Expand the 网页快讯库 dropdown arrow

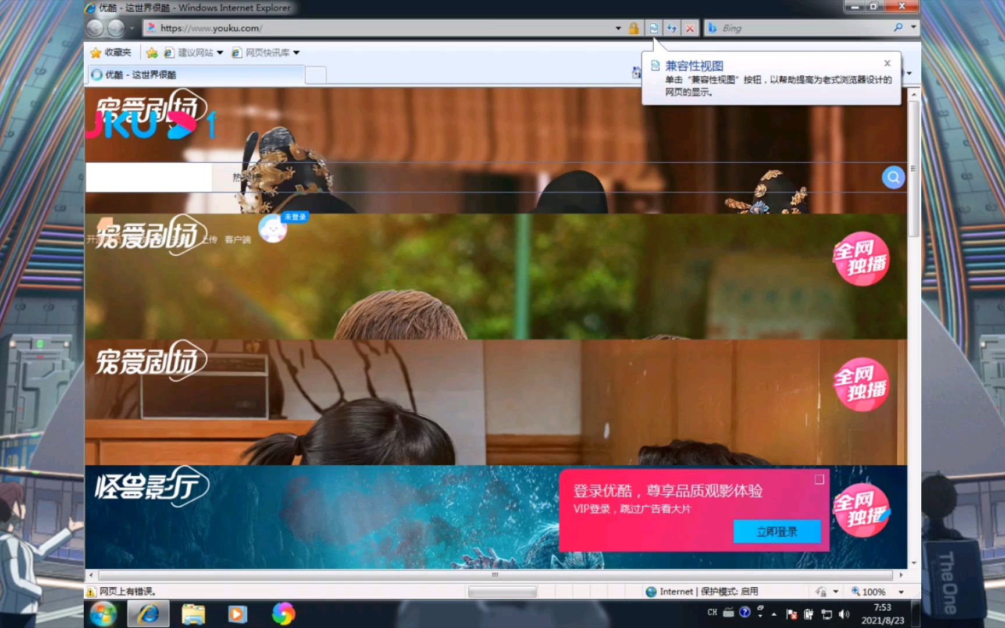click(297, 52)
